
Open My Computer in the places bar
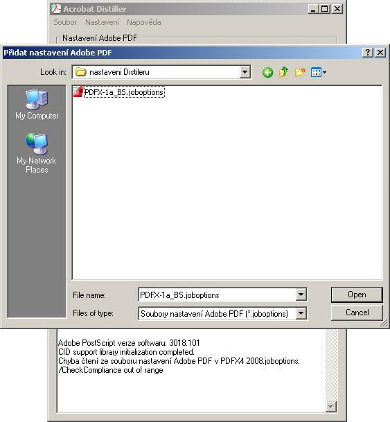[37, 104]
